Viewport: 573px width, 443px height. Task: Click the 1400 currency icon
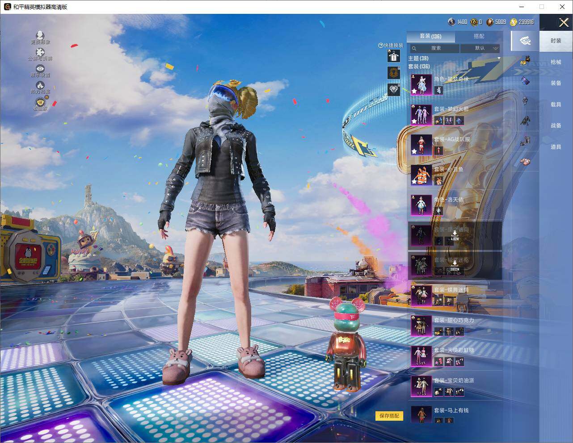tap(451, 22)
